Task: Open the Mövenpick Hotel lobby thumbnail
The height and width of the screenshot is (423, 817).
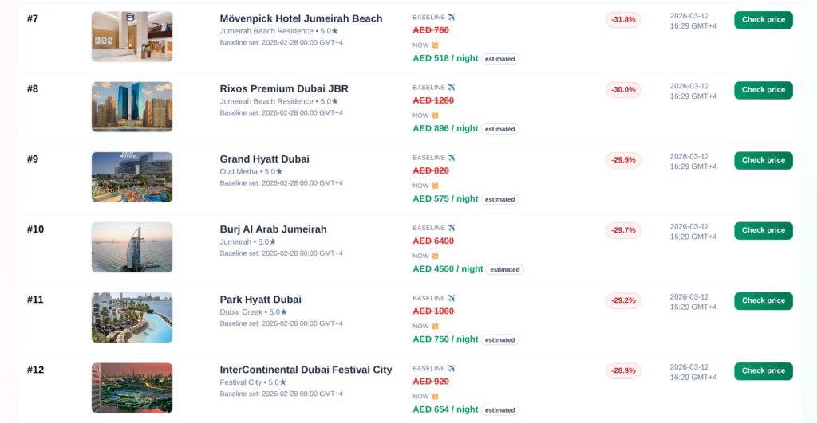Action: 132,37
